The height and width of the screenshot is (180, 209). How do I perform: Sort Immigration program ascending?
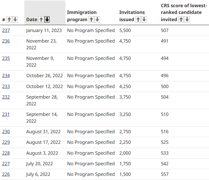click(x=91, y=19)
